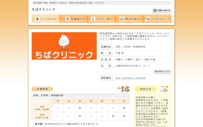Image resolution: width=203 pixels, height=127 pixels.
Task: Click the 休 cell for Sunday AM
Action: pyautogui.click(x=124, y=108)
